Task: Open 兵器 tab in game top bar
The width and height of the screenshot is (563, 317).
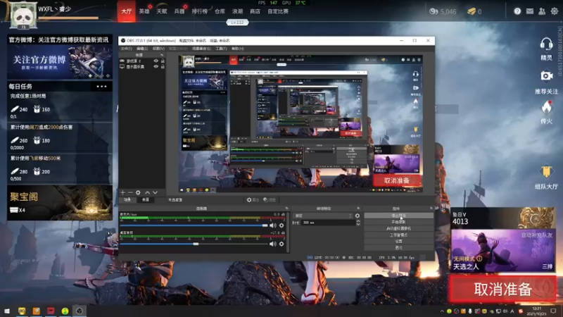Action: pyautogui.click(x=179, y=11)
